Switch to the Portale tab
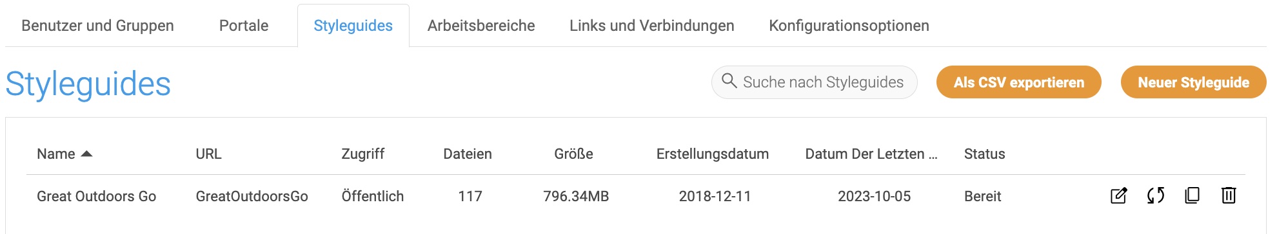The image size is (1277, 234). (244, 26)
